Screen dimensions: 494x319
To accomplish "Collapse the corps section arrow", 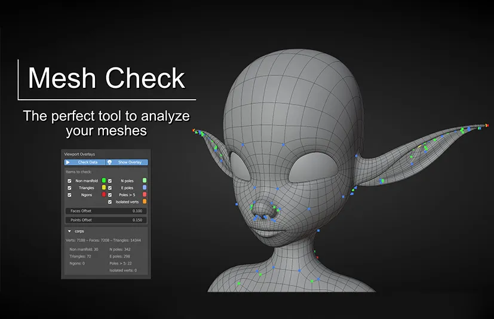I will [69, 231].
